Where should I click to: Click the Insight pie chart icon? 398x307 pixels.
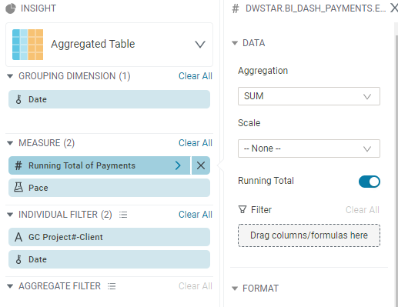point(11,8)
